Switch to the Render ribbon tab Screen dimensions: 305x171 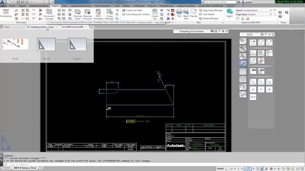pos(126,6)
